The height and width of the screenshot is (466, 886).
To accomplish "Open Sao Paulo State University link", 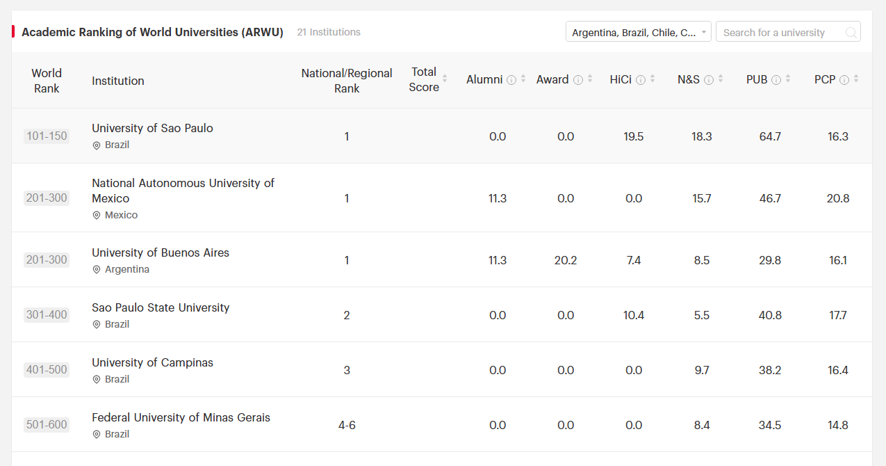I will (x=161, y=307).
